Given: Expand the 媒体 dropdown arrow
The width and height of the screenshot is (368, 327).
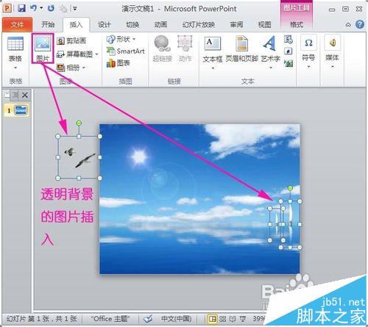Looking at the screenshot, I should 333,67.
